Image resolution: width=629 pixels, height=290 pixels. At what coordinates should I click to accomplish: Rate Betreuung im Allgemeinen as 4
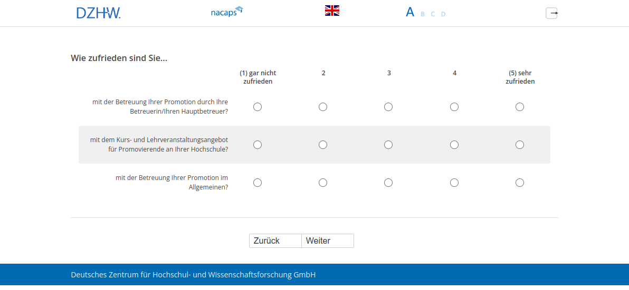454,183
